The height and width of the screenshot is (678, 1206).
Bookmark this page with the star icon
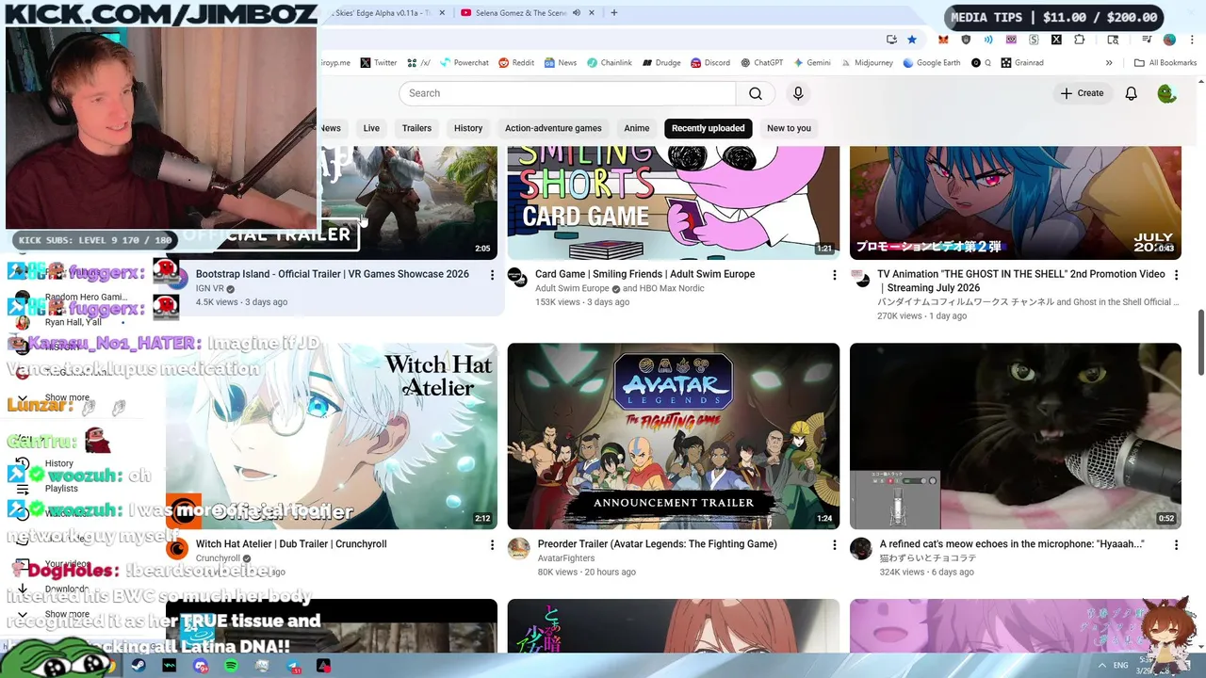click(x=912, y=40)
